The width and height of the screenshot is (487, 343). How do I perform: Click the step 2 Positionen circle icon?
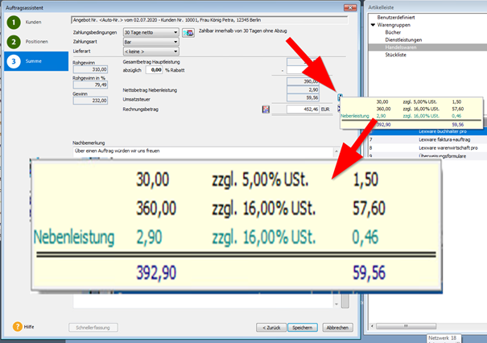click(x=14, y=40)
